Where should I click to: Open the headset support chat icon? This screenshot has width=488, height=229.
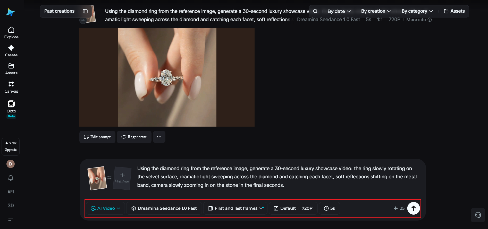tap(478, 215)
